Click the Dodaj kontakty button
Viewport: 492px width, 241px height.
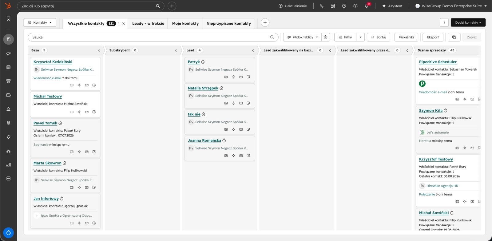(468, 22)
